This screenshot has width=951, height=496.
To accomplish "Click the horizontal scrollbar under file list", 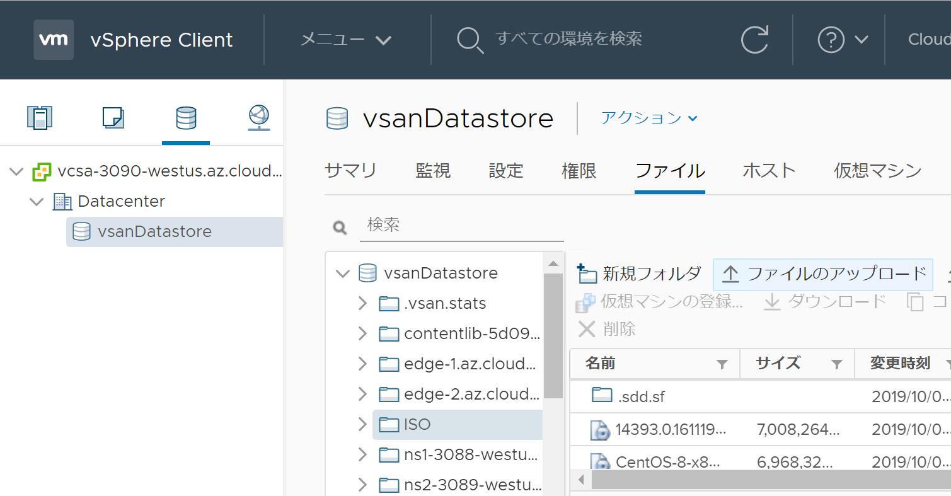I will tap(756, 480).
